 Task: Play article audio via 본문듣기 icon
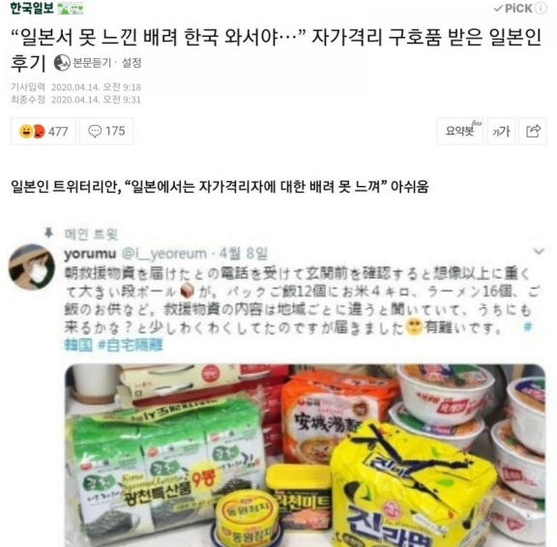(62, 63)
